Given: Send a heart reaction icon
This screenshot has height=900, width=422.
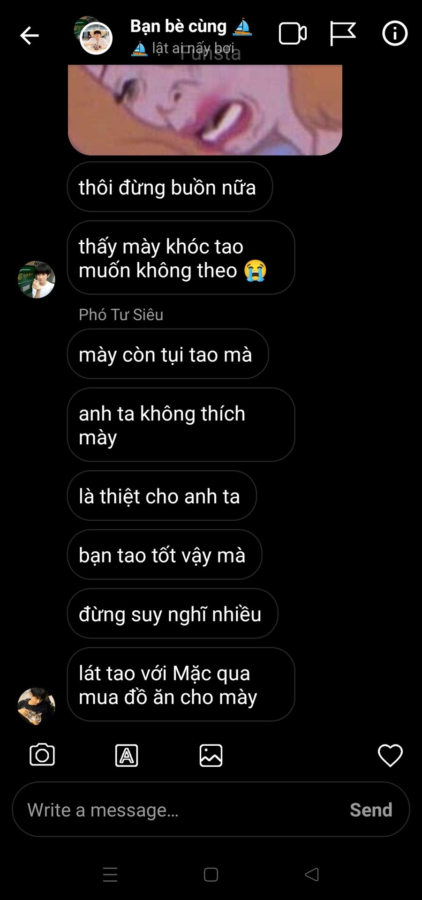Looking at the screenshot, I should tap(390, 755).
